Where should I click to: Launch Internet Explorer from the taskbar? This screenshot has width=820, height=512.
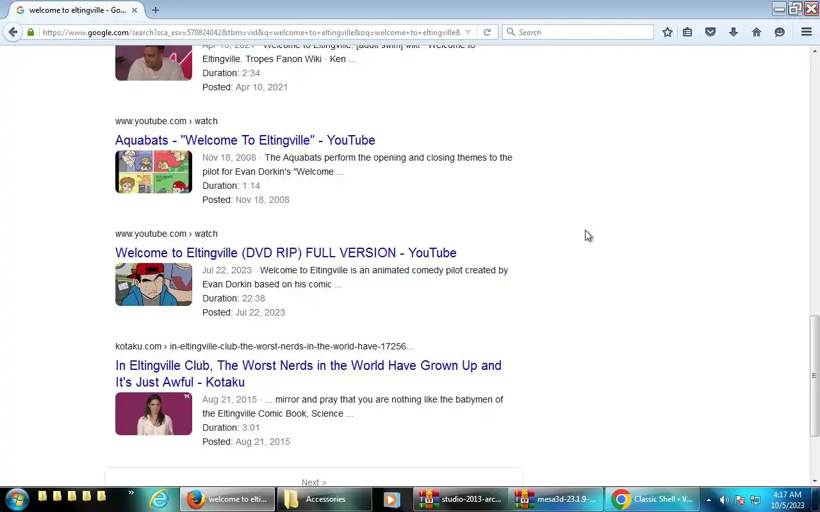159,499
